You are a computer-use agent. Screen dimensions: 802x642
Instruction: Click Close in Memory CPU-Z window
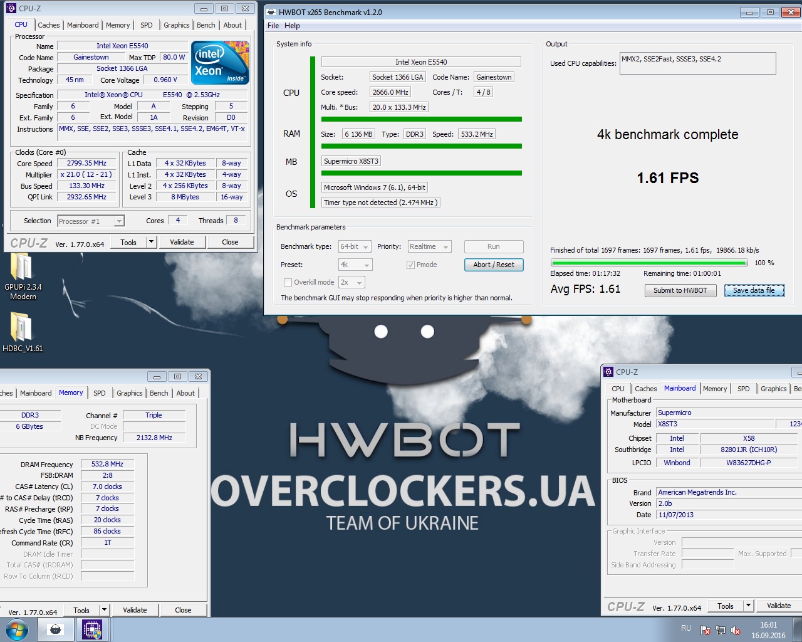(183, 610)
